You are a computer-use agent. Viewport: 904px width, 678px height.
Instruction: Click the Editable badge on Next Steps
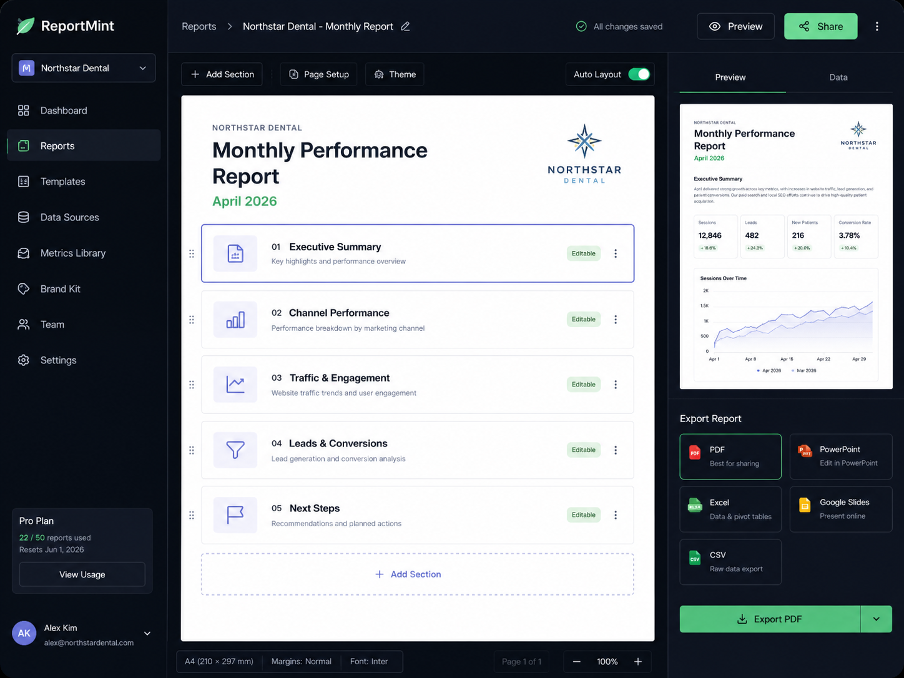tap(584, 515)
